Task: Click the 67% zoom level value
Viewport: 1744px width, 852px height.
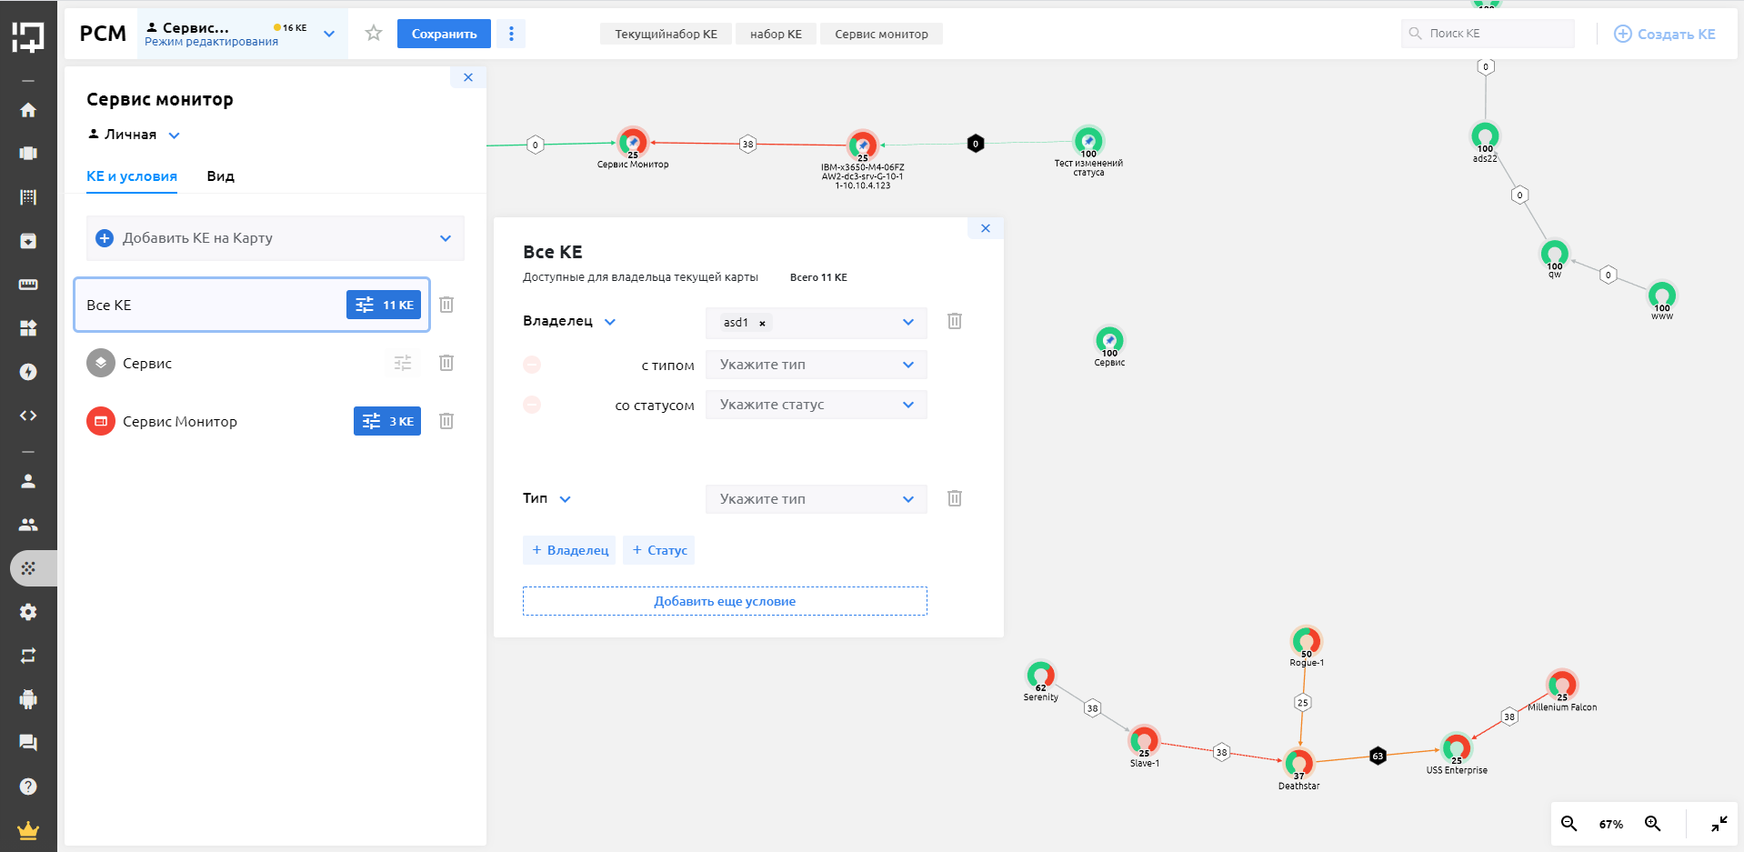Action: [x=1611, y=824]
